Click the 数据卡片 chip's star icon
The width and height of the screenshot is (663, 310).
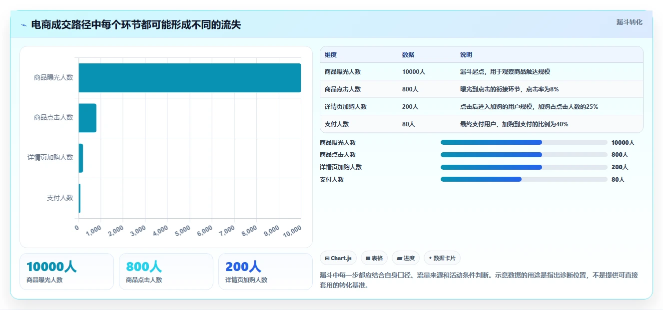430,258
